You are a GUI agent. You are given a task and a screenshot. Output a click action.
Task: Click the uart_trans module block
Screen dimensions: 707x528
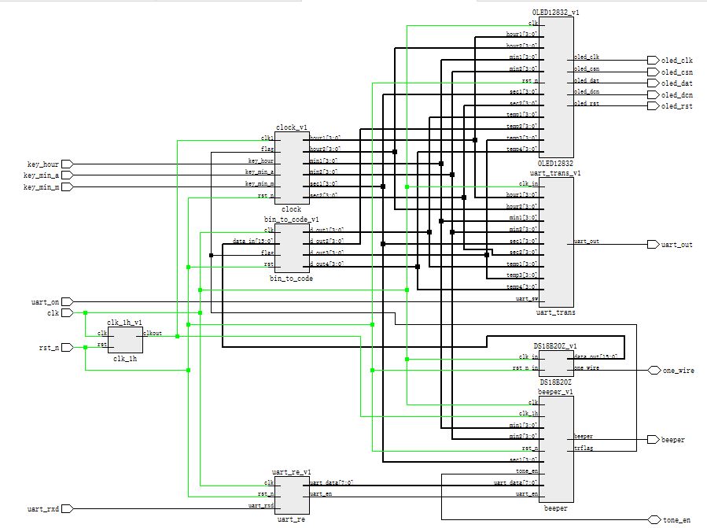point(557,242)
